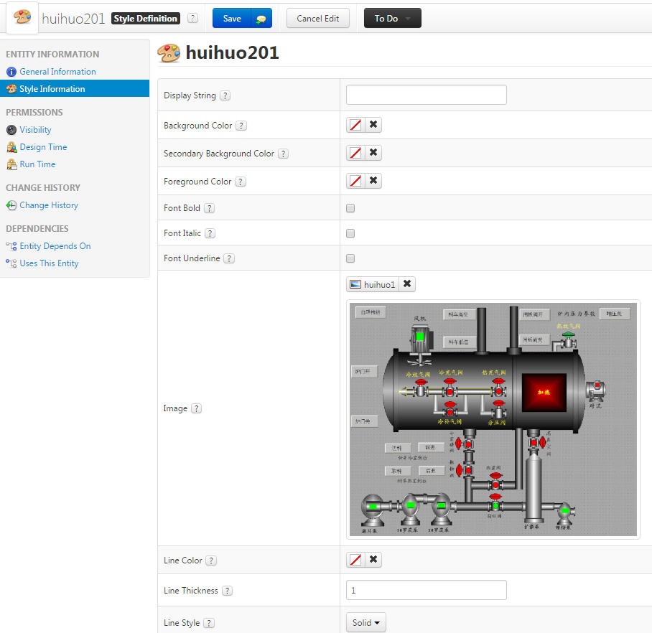Open help for Style Definition header
The width and height of the screenshot is (652, 633).
[192, 18]
